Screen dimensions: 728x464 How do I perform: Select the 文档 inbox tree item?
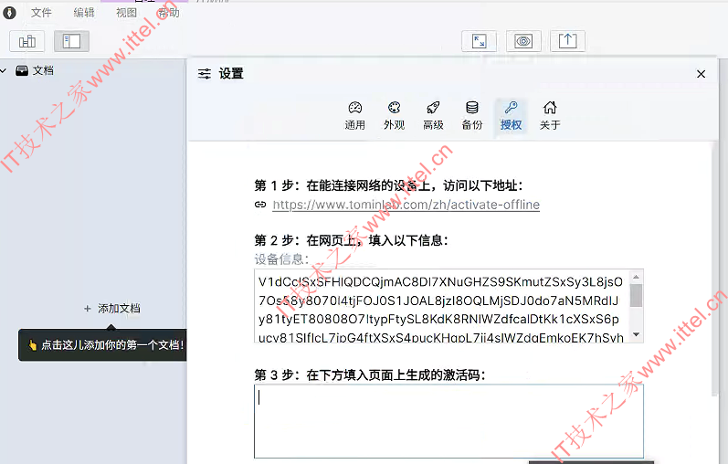pyautogui.click(x=35, y=70)
